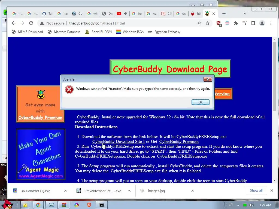Viewport: 279px width, 209px height.
Task: Open the Angry Birds start button
Action: coord(8,204)
